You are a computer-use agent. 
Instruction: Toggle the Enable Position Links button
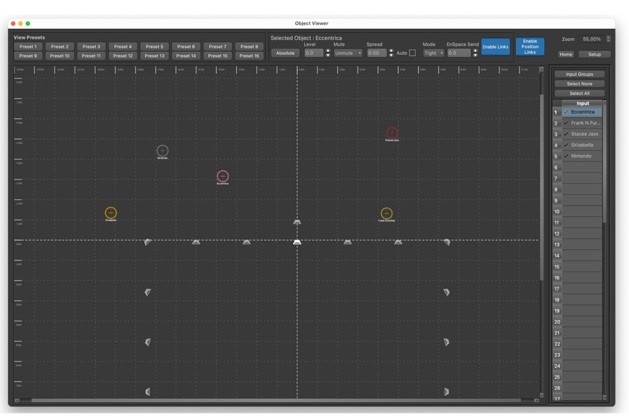[529, 47]
